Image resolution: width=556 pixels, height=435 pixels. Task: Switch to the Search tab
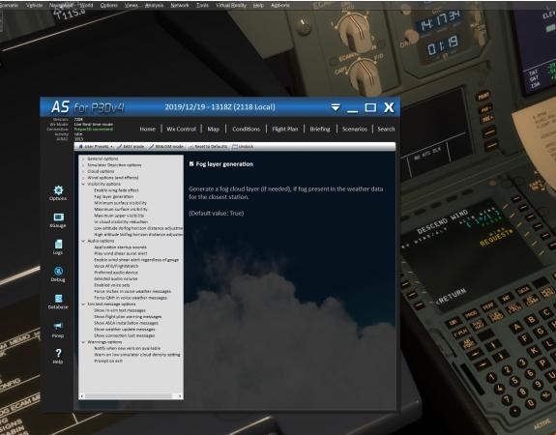[386, 129]
